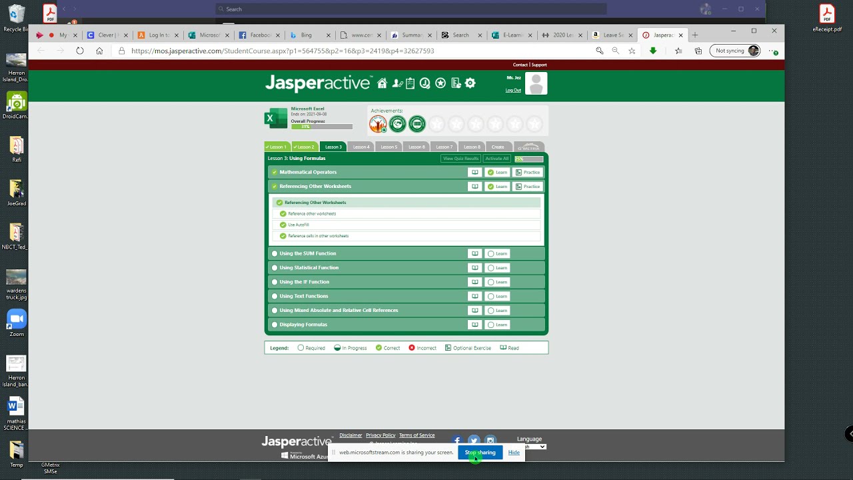Go to Jasperactive home icon
The height and width of the screenshot is (480, 853).
[x=382, y=83]
